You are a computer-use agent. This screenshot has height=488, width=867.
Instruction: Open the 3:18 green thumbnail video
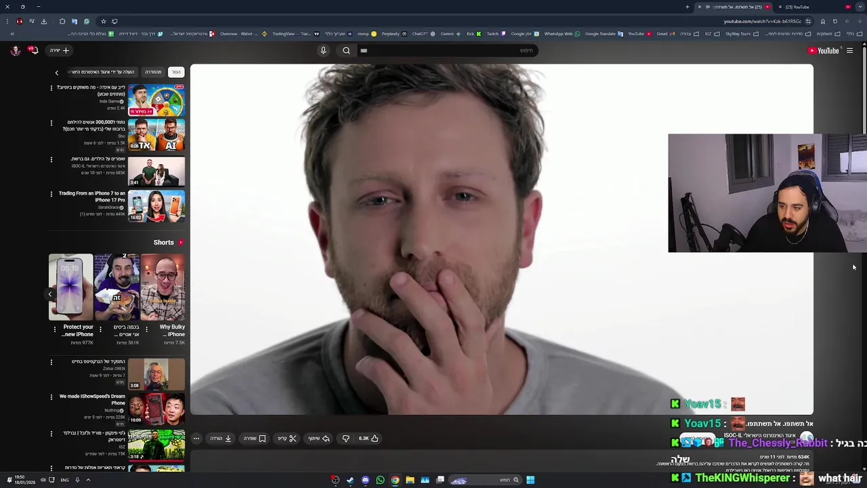(156, 444)
